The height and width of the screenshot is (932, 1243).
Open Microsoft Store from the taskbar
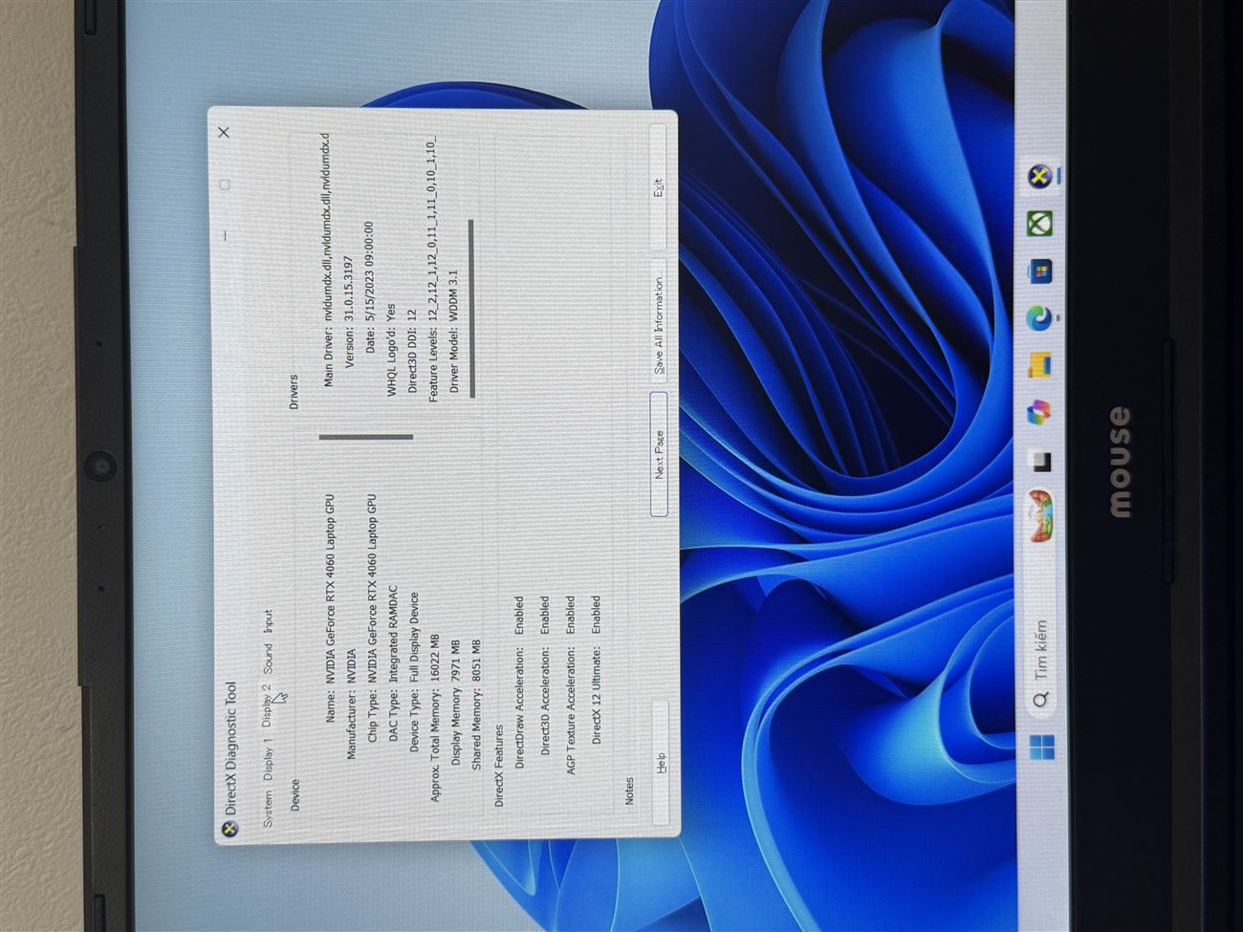[1040, 271]
